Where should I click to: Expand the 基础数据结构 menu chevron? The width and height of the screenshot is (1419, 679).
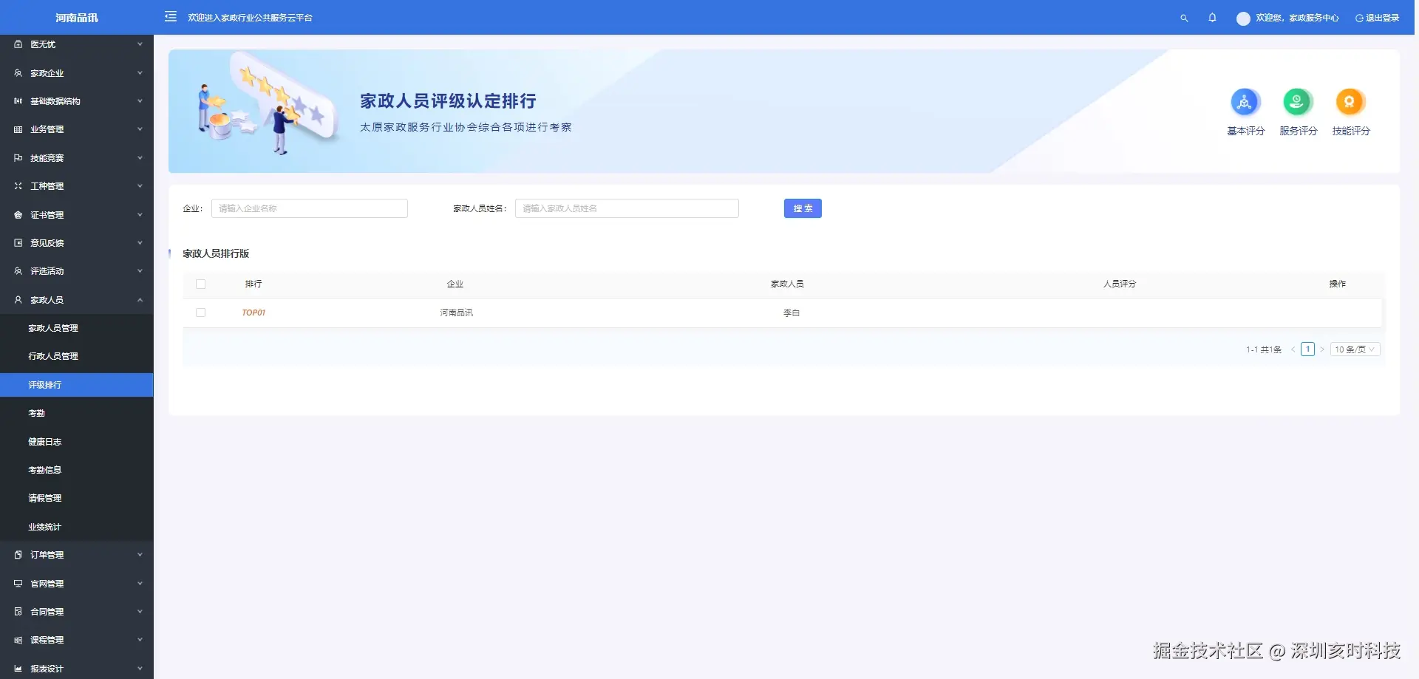pos(140,101)
